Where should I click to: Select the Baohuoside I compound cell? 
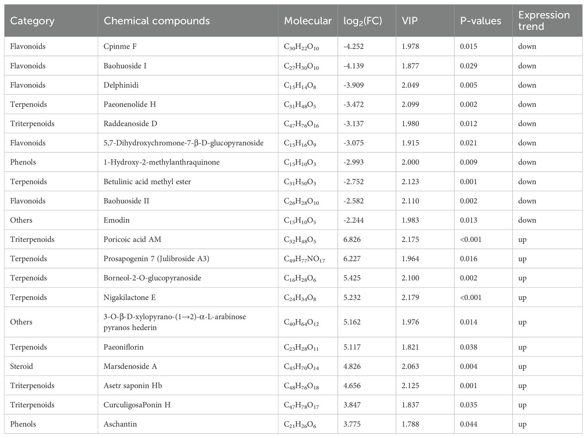click(125, 66)
